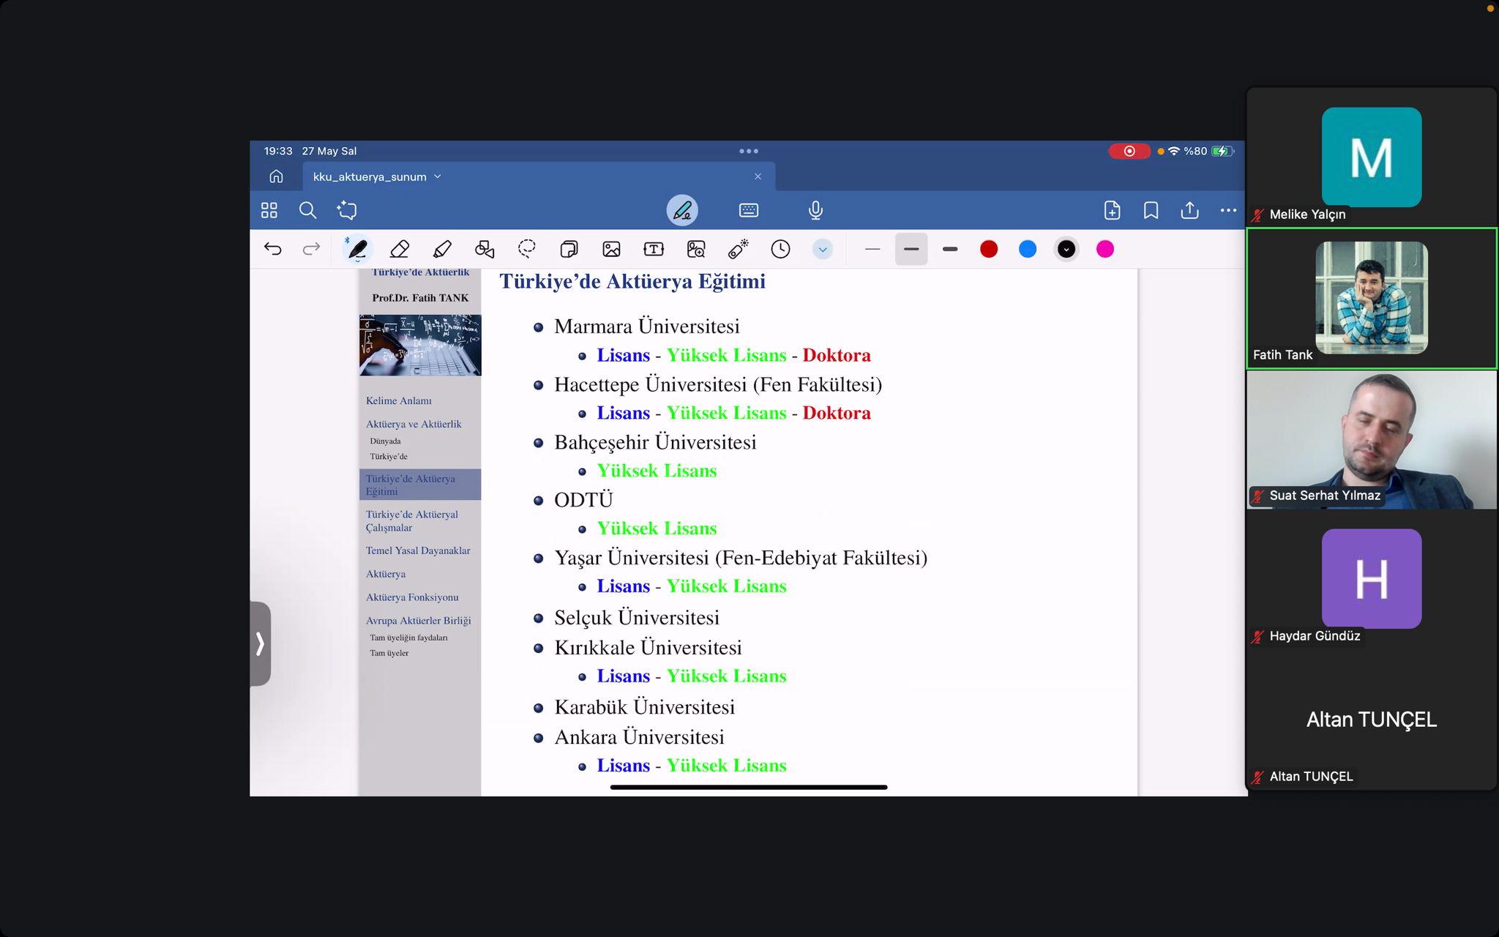The height and width of the screenshot is (937, 1499).
Task: Click the slide thumbnail image in sidebar
Action: pyautogui.click(x=420, y=345)
